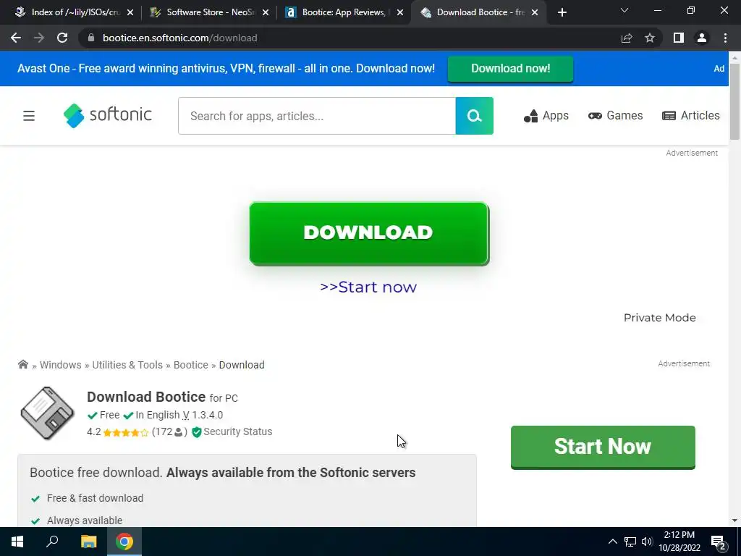Open the notification center icon
Viewport: 741px width, 556px height.
[719, 542]
